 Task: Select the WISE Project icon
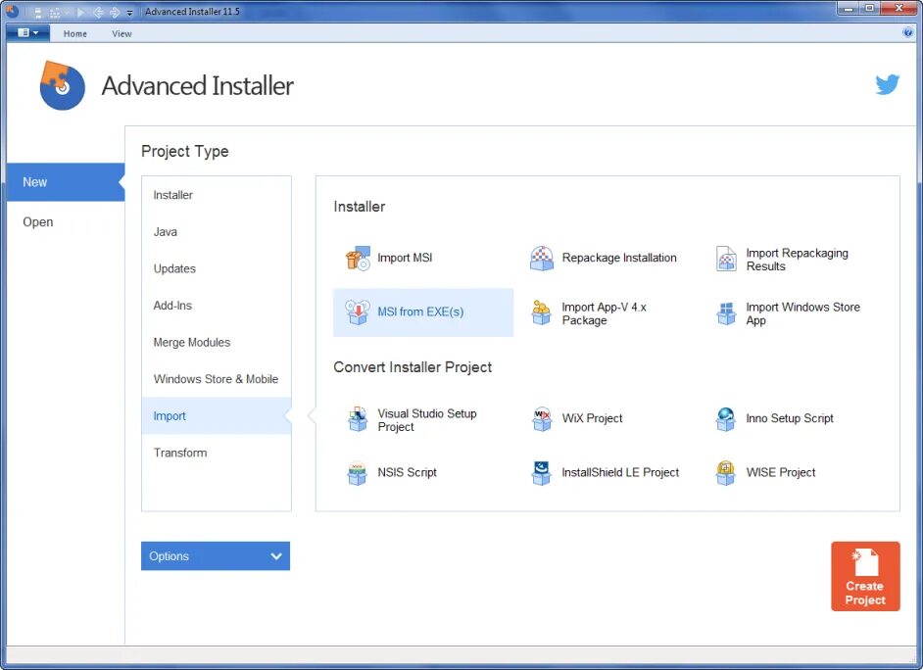pos(726,473)
